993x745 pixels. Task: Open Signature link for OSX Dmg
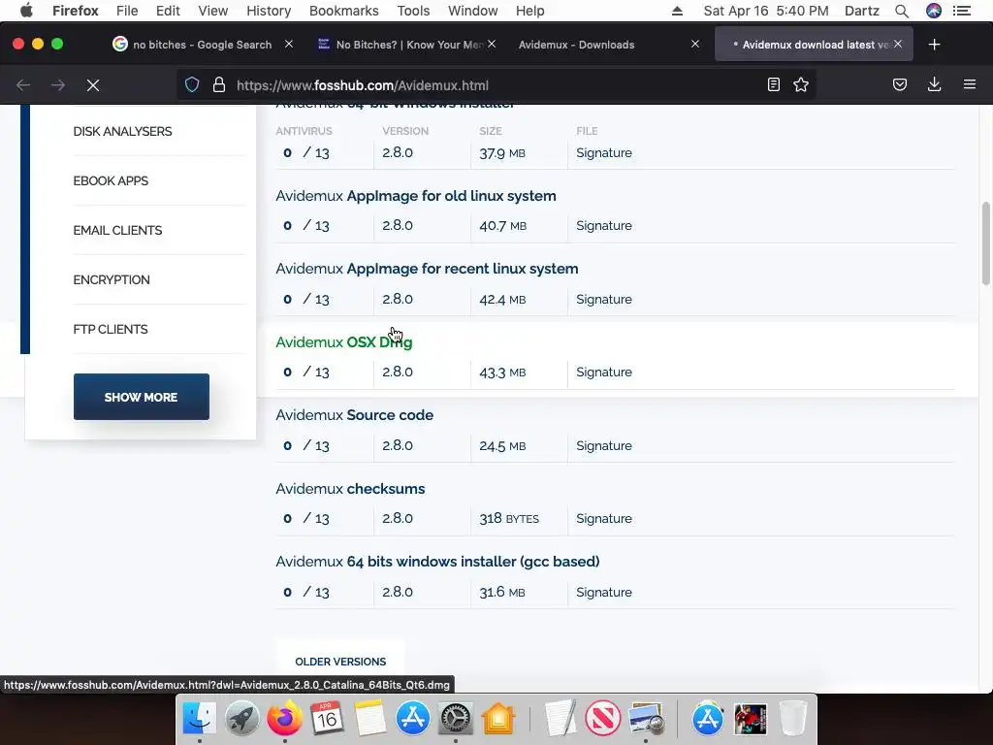tap(603, 372)
